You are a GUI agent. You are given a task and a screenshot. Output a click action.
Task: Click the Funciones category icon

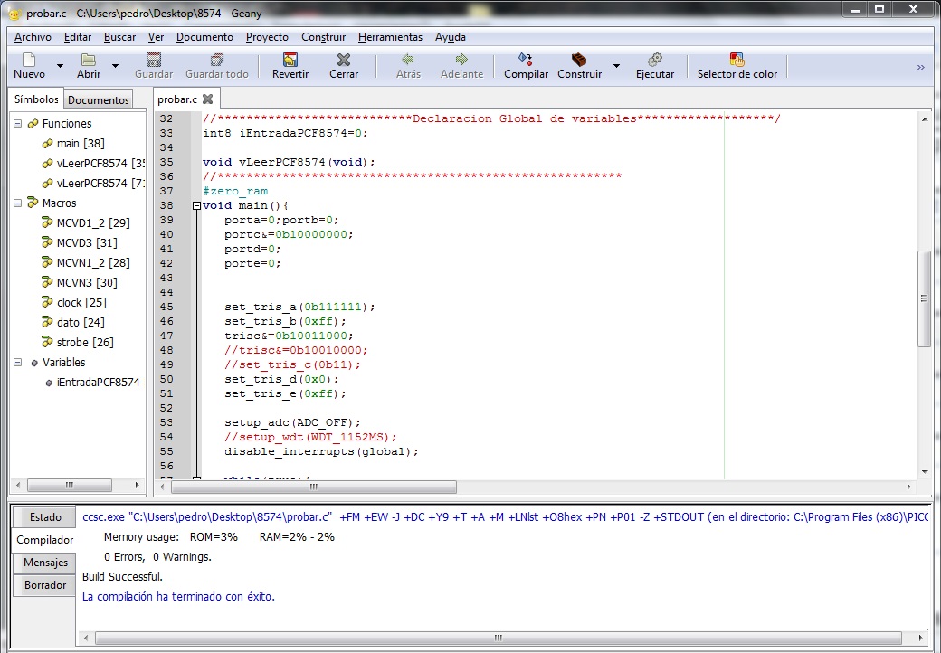(x=33, y=124)
